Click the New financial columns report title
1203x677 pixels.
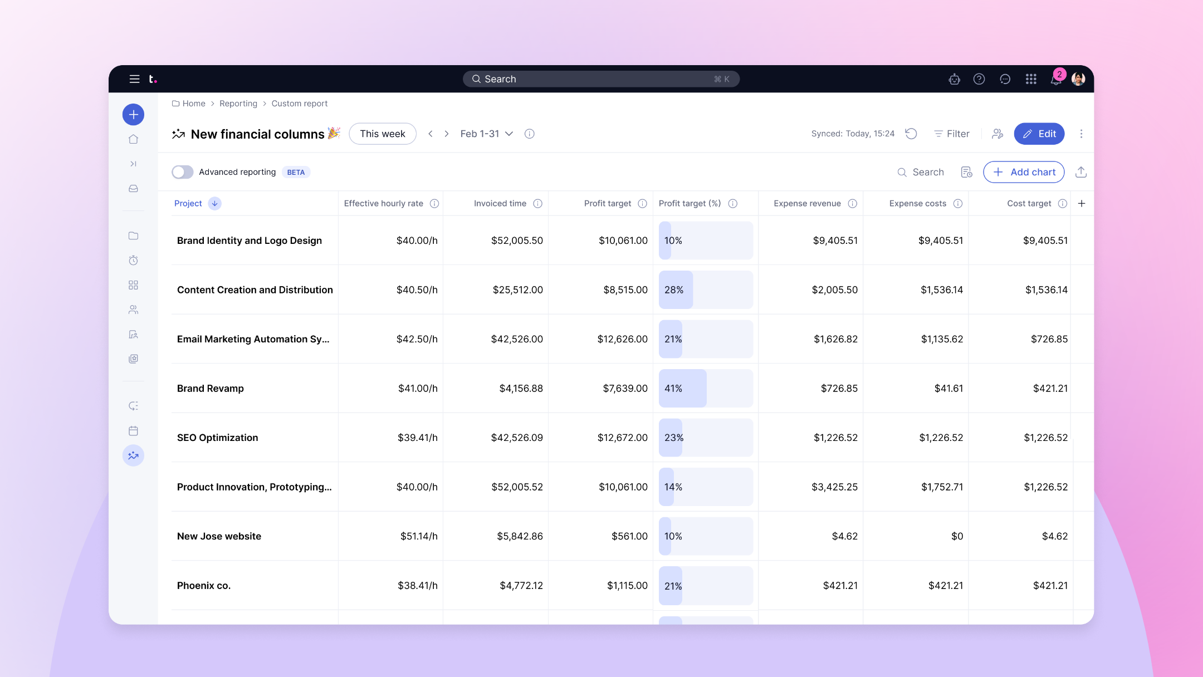coord(257,134)
